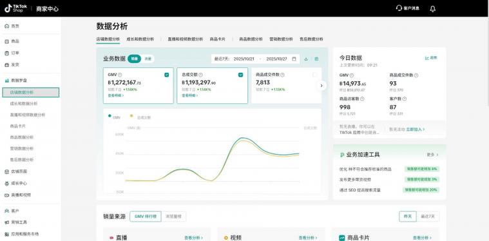
Task: Click the TikTok Shop logo
Action: click(16, 8)
